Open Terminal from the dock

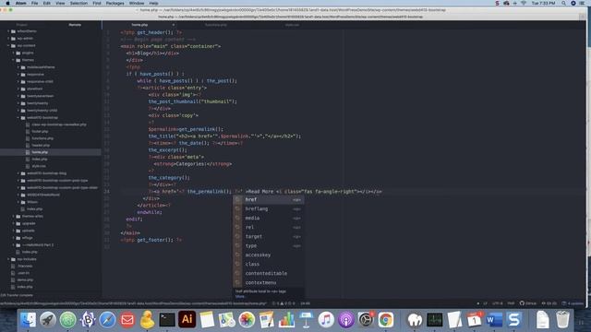167,320
